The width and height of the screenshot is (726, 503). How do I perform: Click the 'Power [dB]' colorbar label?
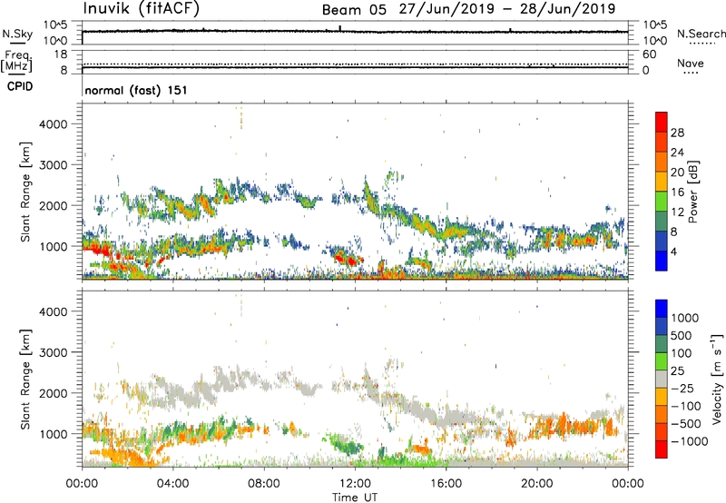tap(692, 192)
